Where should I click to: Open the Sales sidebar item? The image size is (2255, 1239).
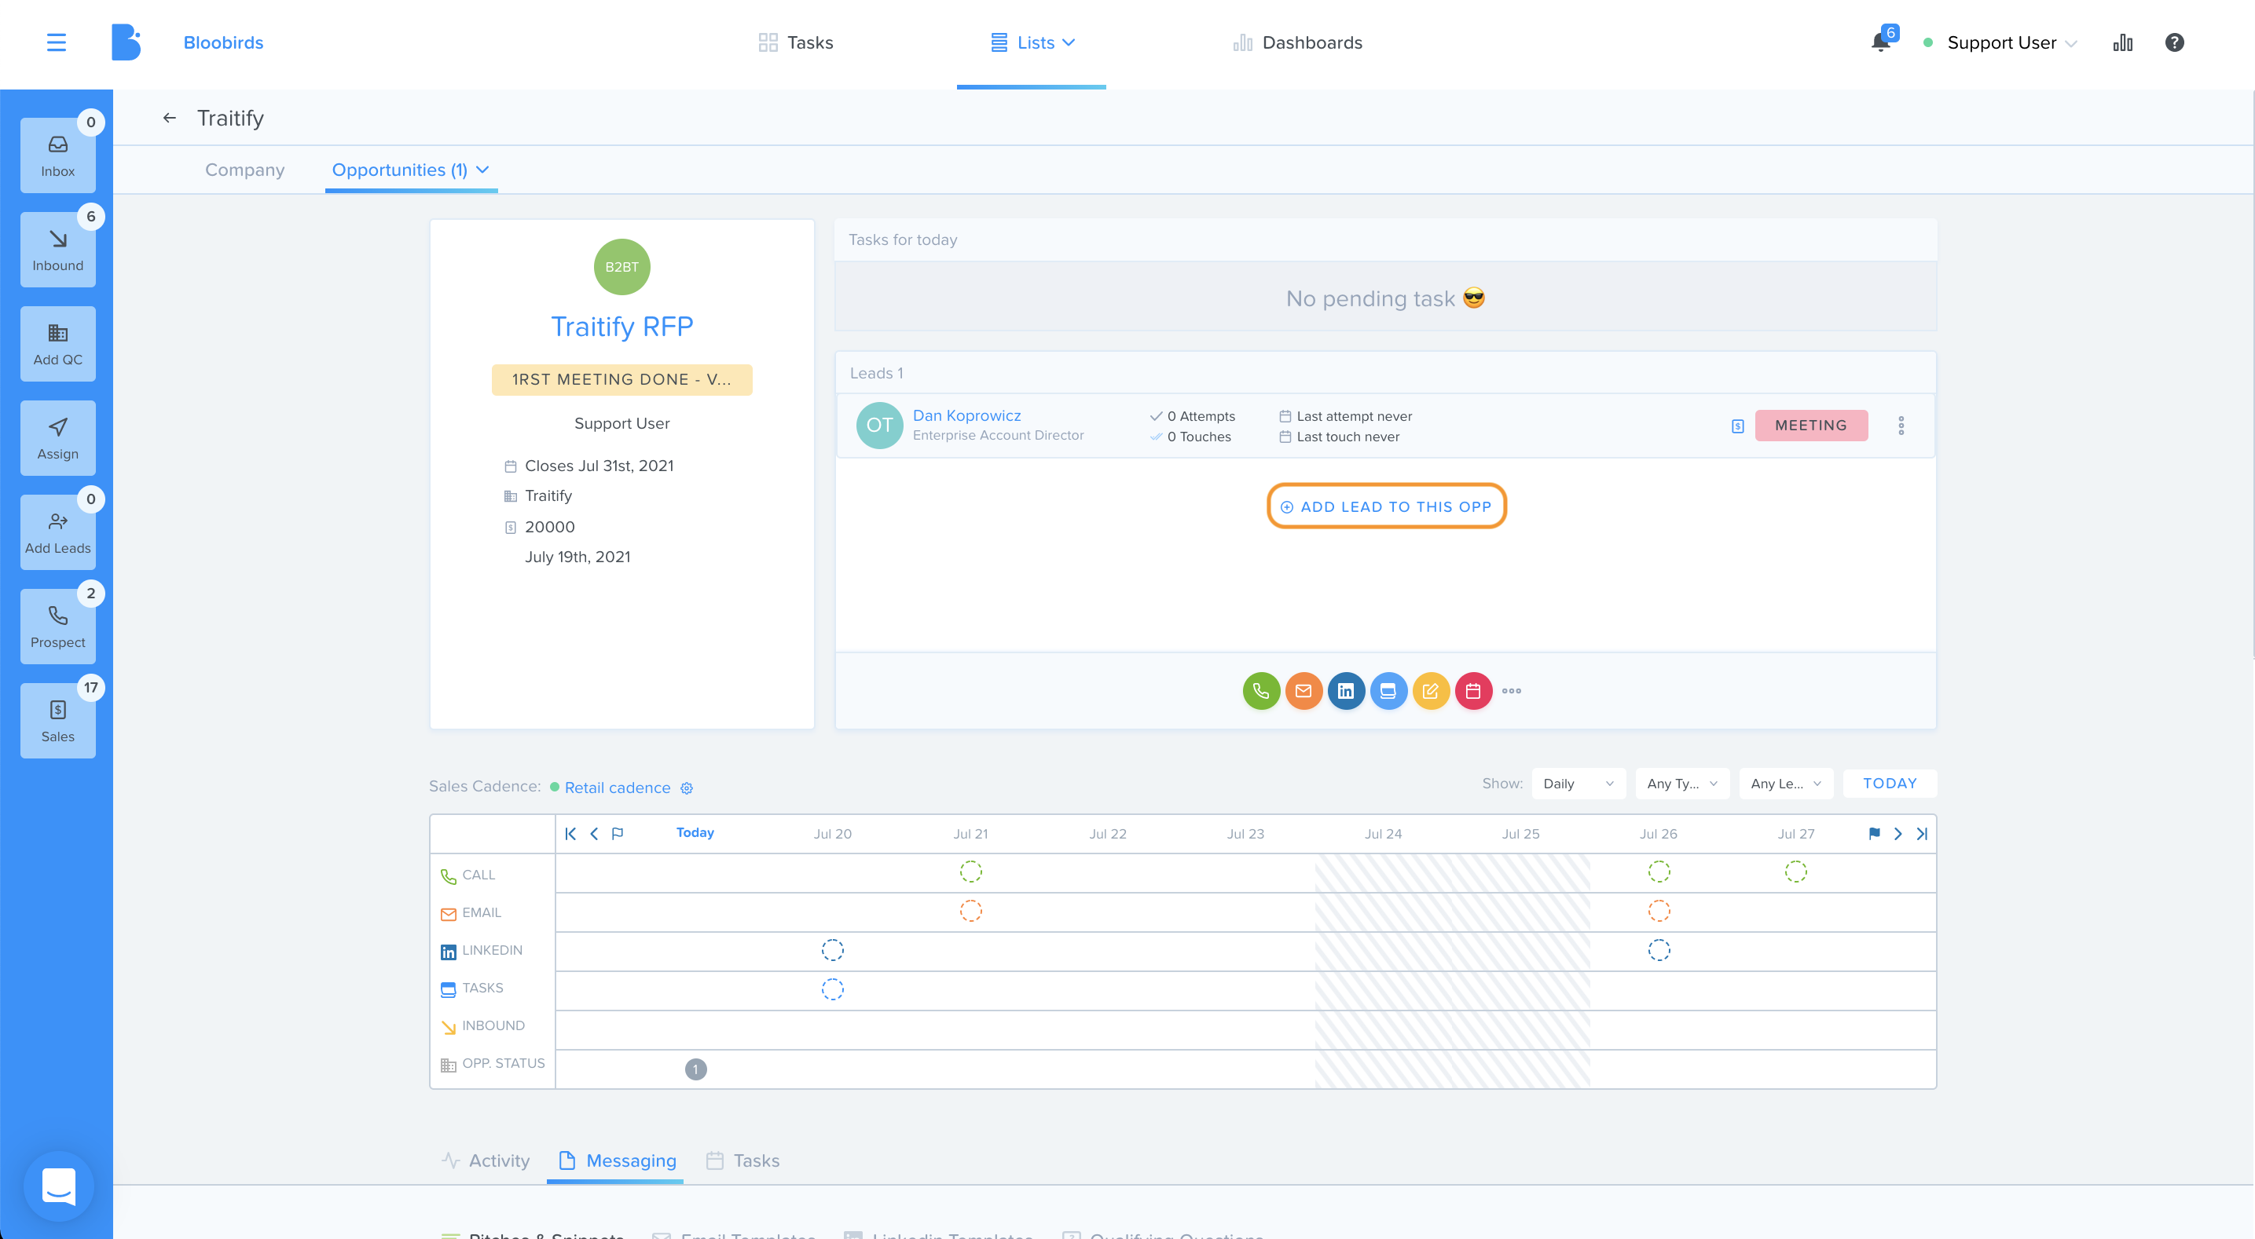[58, 721]
